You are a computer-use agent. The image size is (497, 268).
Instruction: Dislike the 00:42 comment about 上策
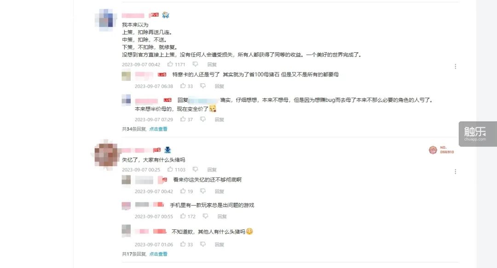pyautogui.click(x=195, y=64)
